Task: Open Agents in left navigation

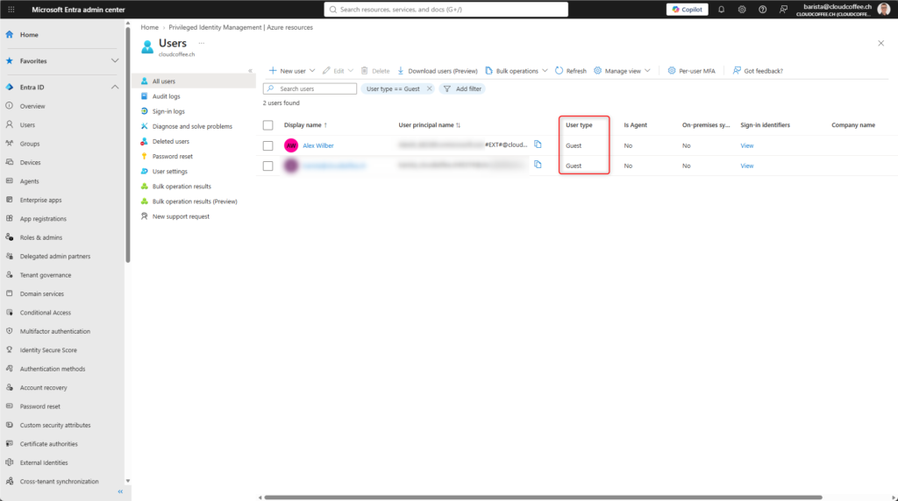Action: (x=30, y=181)
